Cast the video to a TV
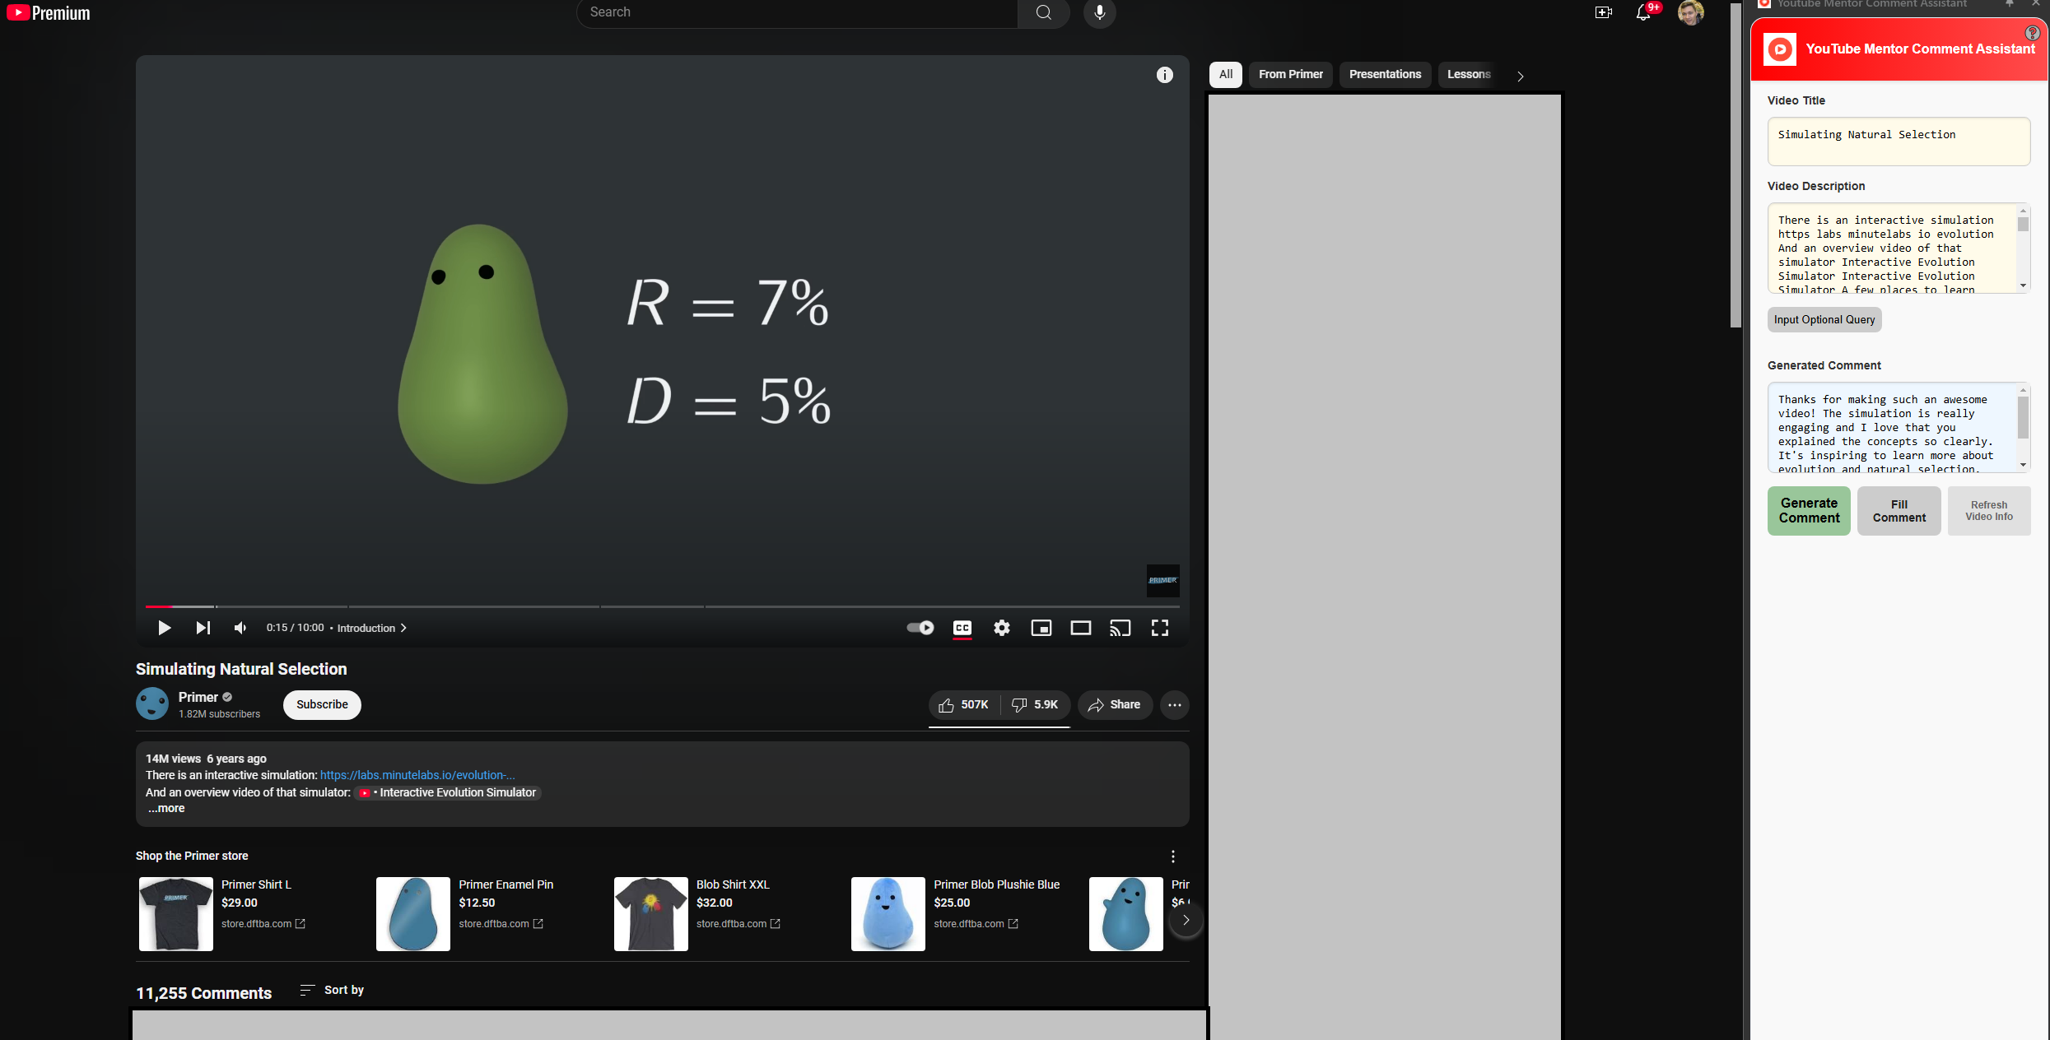The width and height of the screenshot is (2050, 1040). 1120,628
